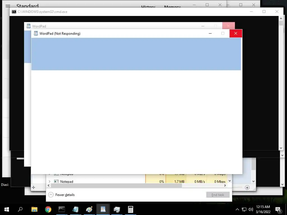
Task: Click Paint's zoom in plus button
Action: click(x=247, y=188)
